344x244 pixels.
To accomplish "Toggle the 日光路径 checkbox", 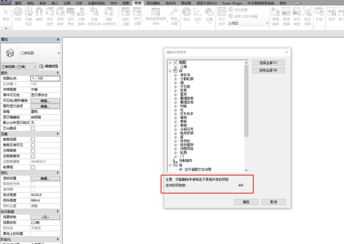I will [x=33, y=128].
